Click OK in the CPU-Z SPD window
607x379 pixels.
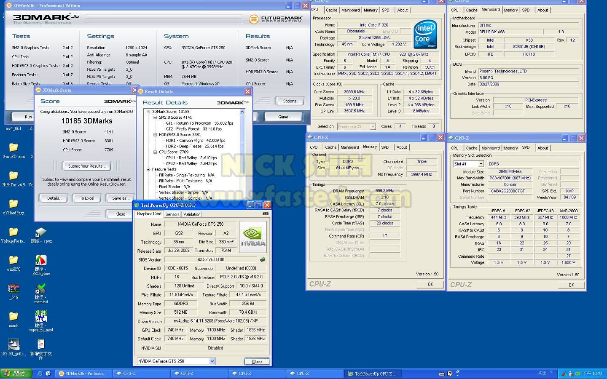[x=571, y=285]
